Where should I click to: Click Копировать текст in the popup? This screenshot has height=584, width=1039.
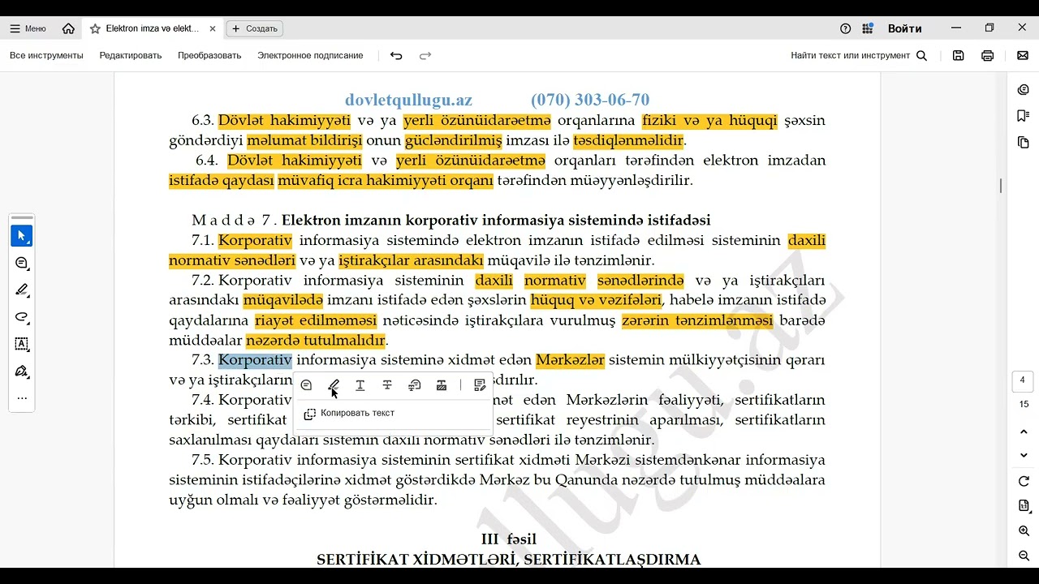point(349,414)
